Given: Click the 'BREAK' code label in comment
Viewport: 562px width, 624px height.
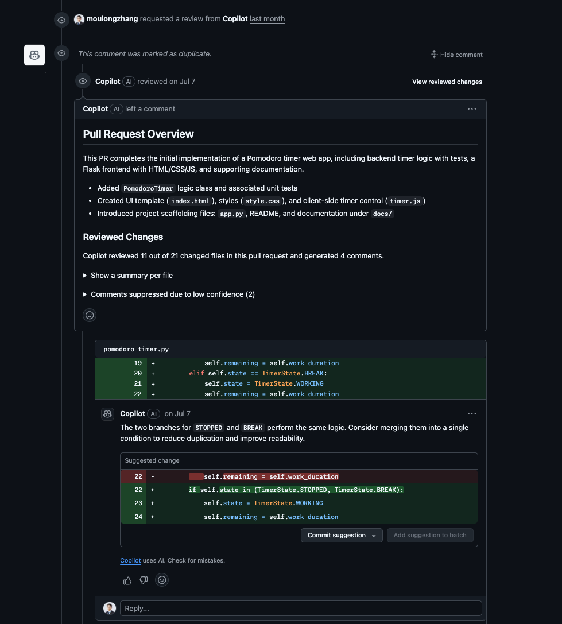Looking at the screenshot, I should click(x=253, y=428).
